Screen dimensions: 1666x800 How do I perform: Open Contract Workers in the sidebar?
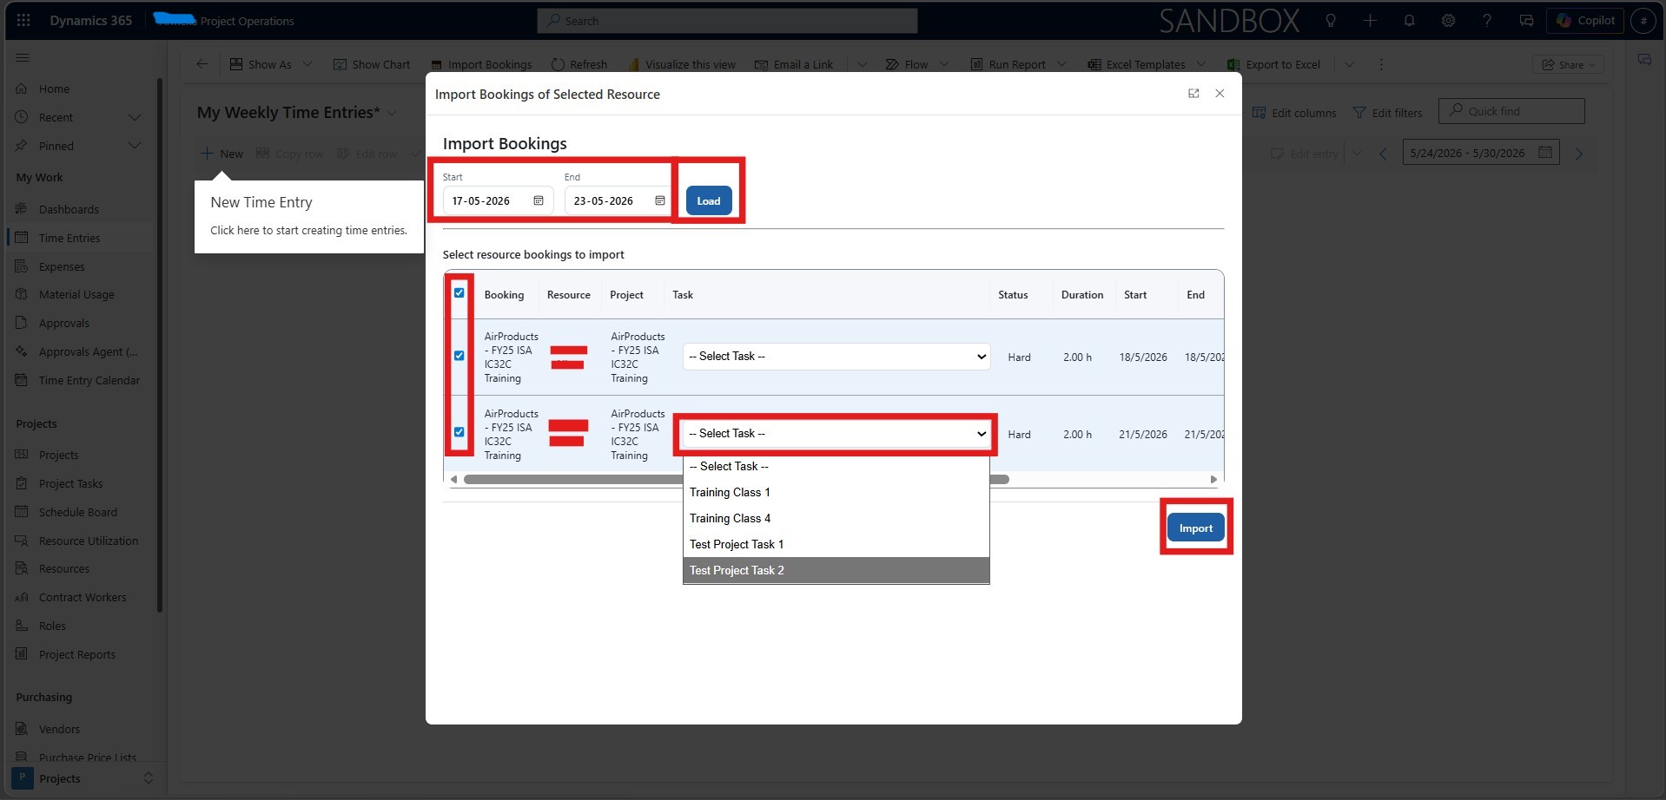click(x=83, y=597)
